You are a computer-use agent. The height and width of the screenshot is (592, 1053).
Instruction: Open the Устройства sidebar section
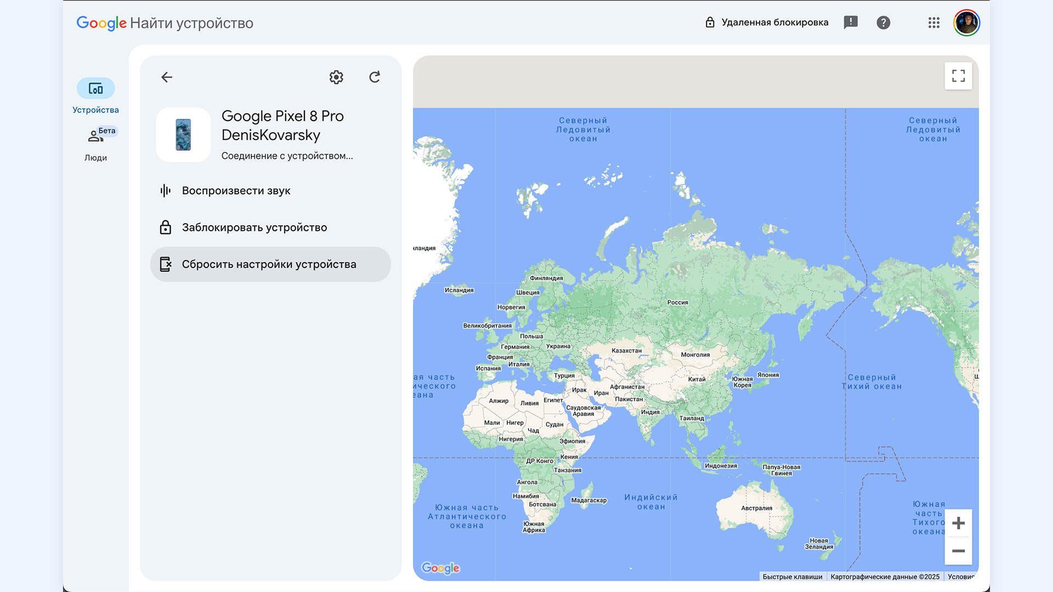coord(95,96)
